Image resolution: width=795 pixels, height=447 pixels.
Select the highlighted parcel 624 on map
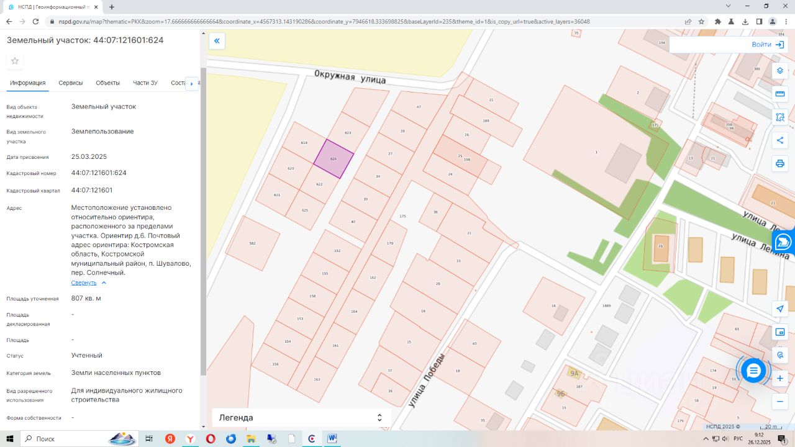coord(334,159)
